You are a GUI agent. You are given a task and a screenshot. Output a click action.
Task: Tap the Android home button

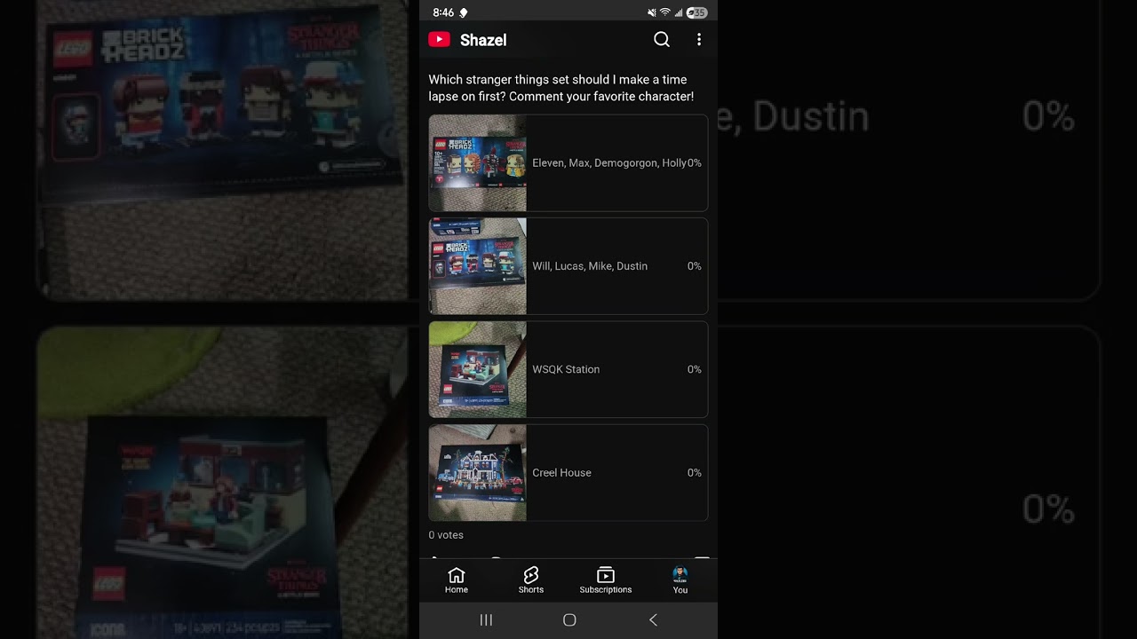click(x=569, y=620)
